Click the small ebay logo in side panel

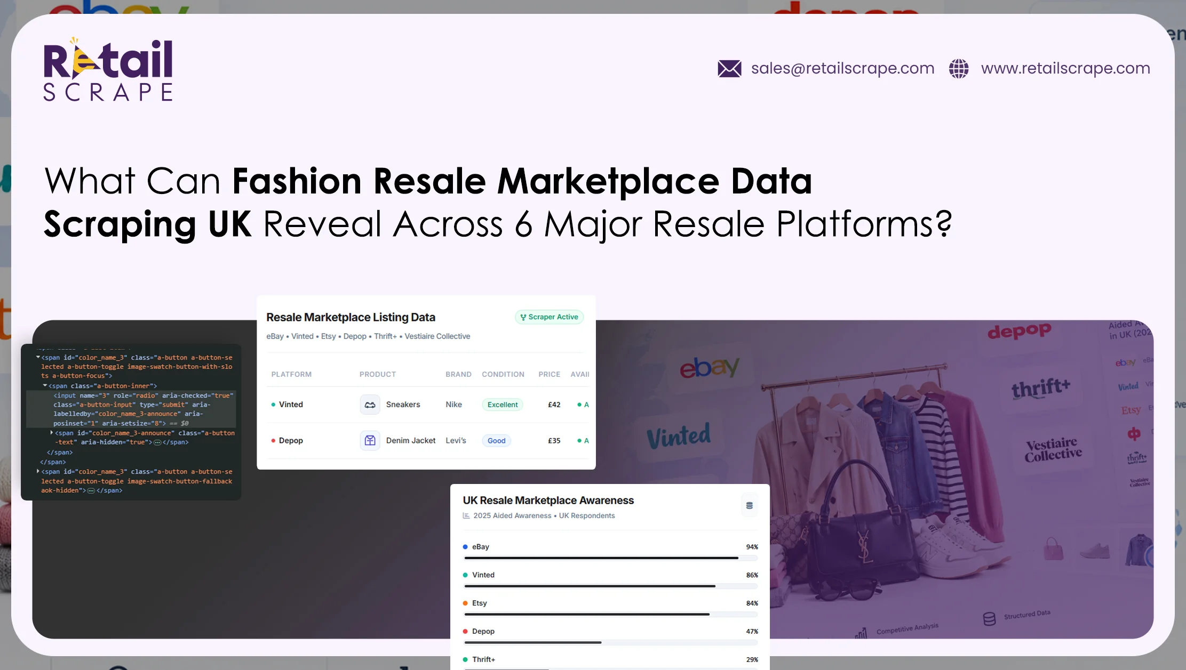(x=1125, y=362)
